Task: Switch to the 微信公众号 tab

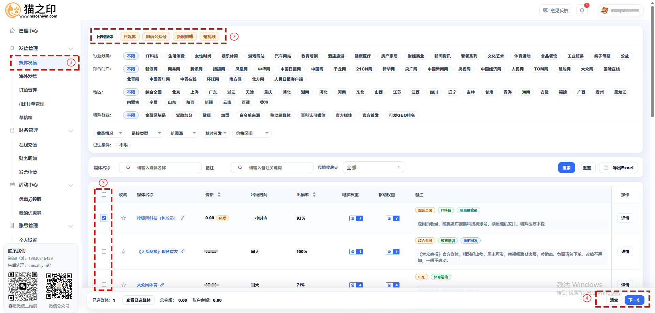Action: (x=156, y=37)
